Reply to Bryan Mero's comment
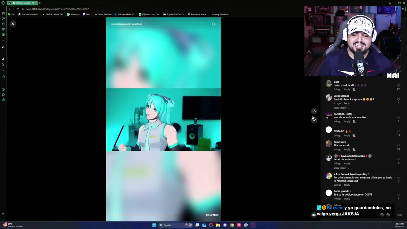The image size is (407, 229). 347,149
